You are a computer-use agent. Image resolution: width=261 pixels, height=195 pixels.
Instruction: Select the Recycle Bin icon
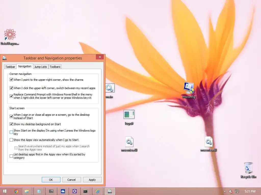(248, 170)
